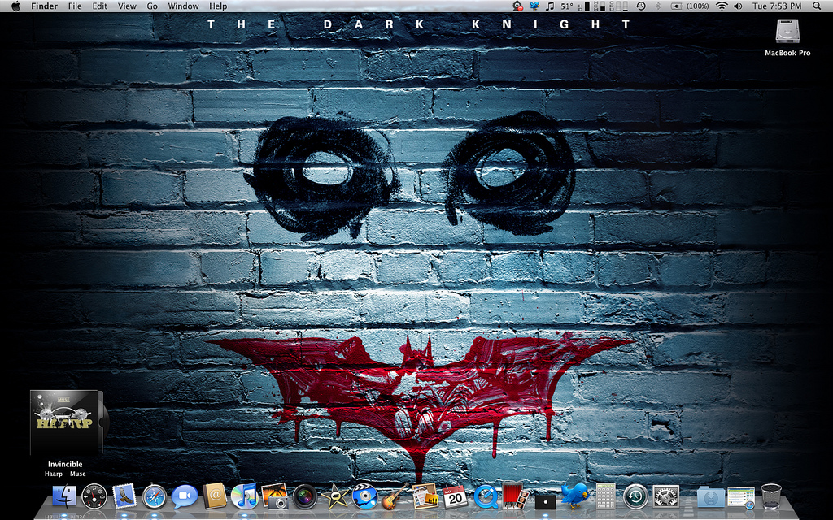Screen dimensions: 833x520
Task: Open the Edit menu
Action: [99, 6]
